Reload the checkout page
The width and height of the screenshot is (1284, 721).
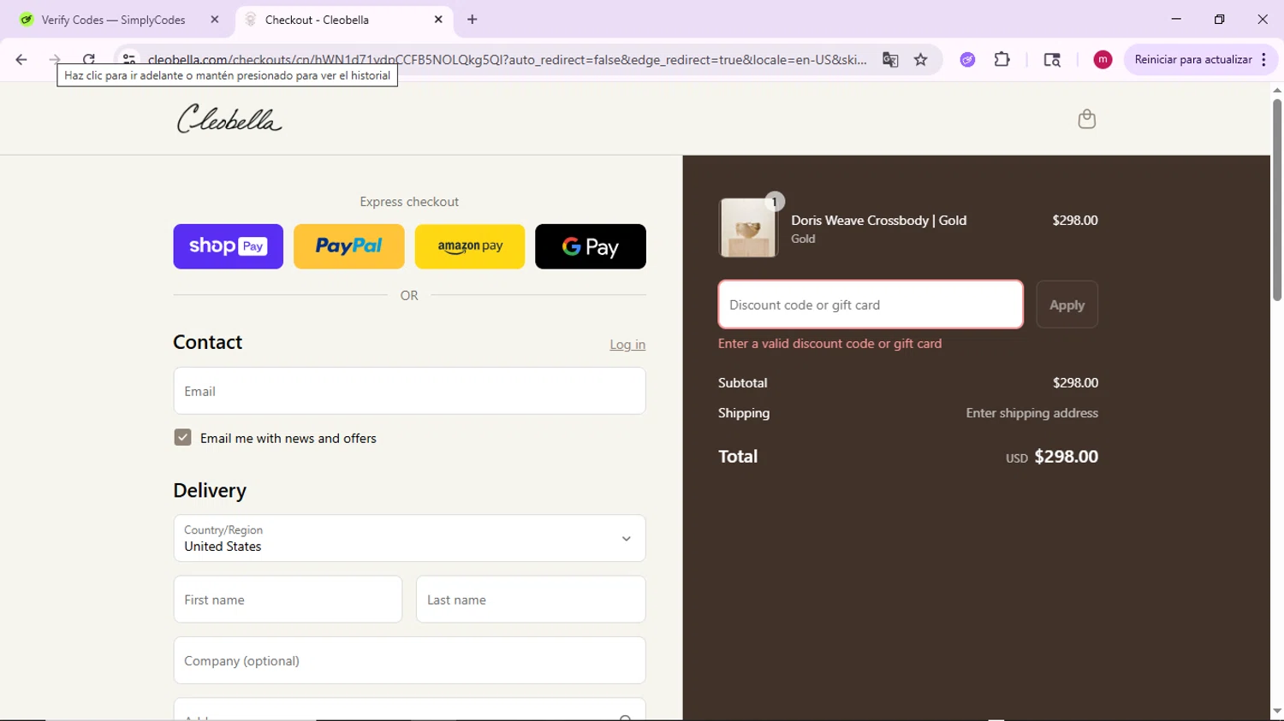click(x=89, y=59)
